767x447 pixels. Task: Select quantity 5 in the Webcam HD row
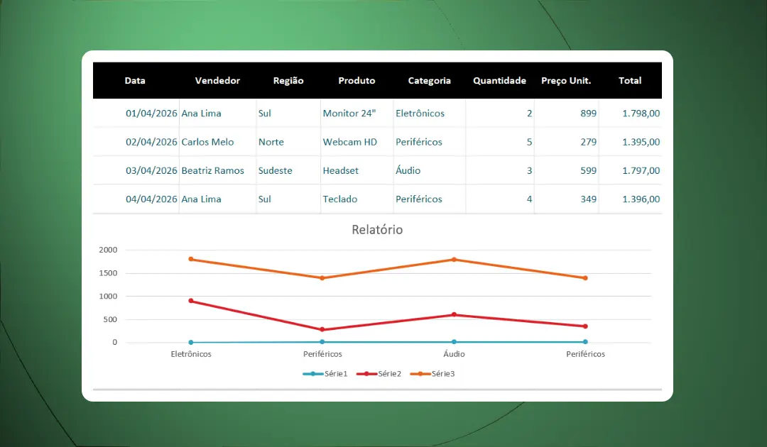tap(529, 142)
